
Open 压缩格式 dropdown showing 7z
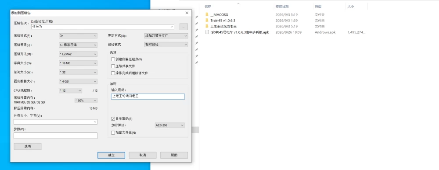(78, 36)
